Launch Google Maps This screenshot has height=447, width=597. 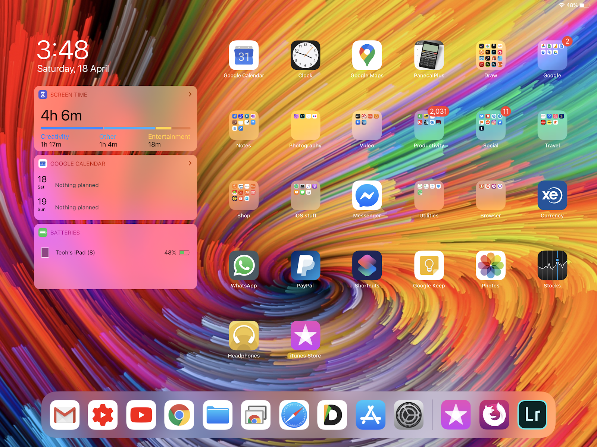coord(367,55)
